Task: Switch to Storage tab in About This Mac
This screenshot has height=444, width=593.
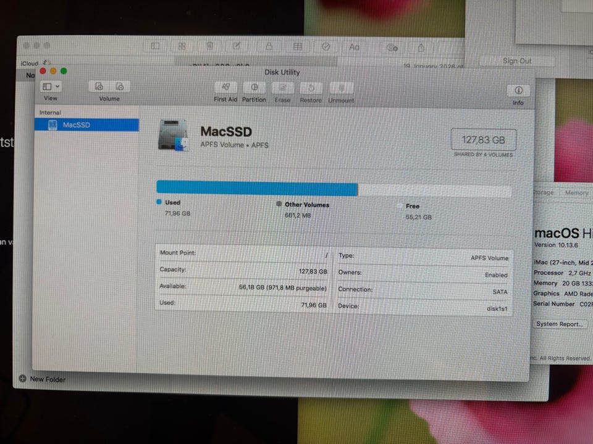Action: click(543, 192)
